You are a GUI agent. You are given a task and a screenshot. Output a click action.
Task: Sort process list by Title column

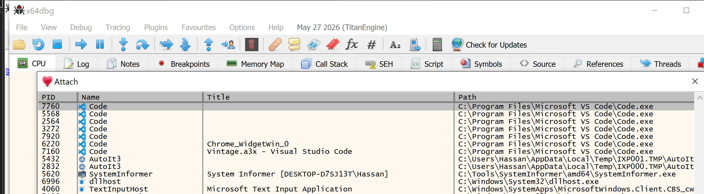click(x=328, y=97)
